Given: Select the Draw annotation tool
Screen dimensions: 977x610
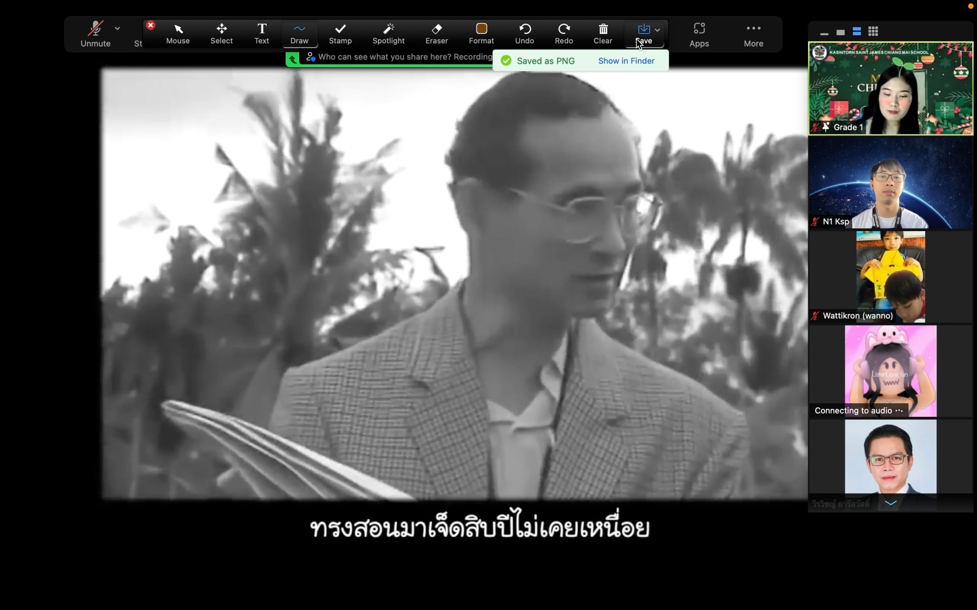Looking at the screenshot, I should (x=299, y=33).
